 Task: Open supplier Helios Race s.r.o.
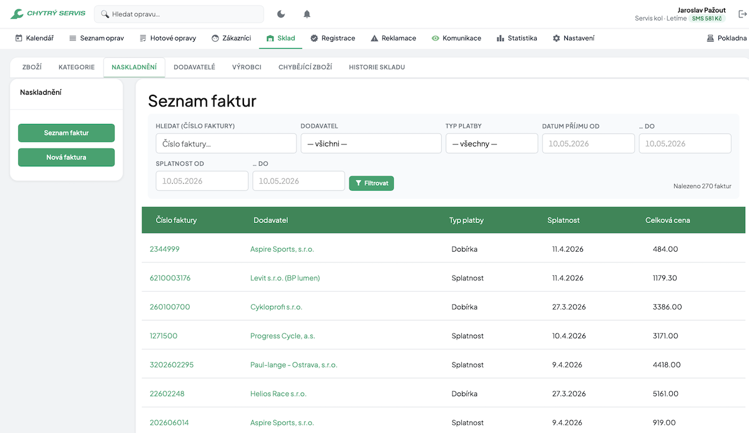[x=278, y=394]
